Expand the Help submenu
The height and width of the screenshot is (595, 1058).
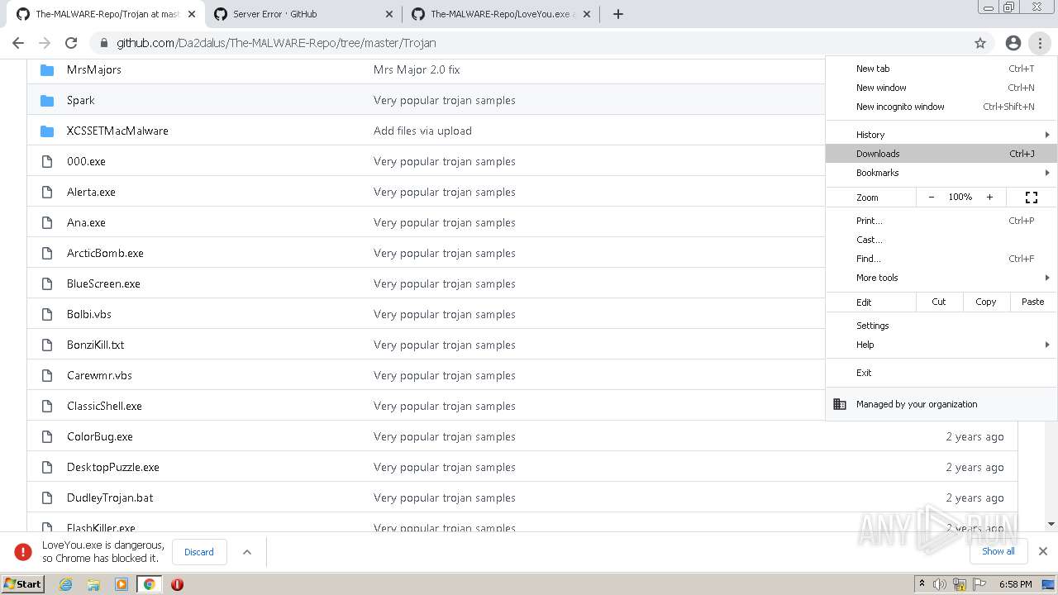1047,345
